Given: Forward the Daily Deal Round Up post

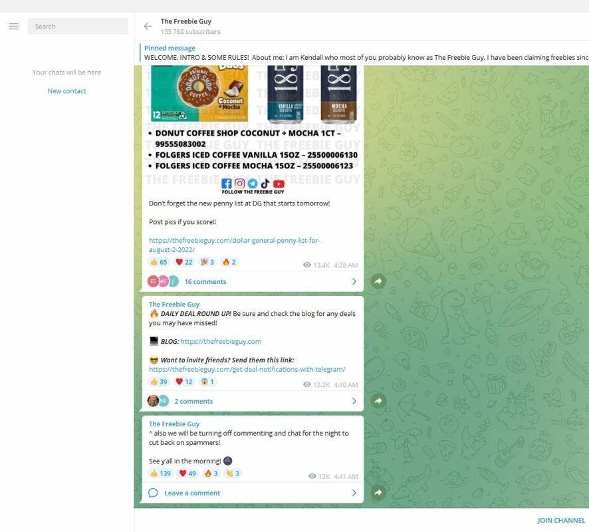Looking at the screenshot, I should pyautogui.click(x=378, y=401).
